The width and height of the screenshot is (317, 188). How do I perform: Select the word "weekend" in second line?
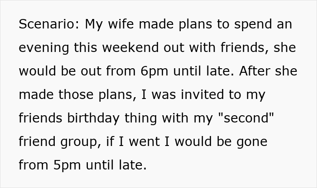[130, 47]
